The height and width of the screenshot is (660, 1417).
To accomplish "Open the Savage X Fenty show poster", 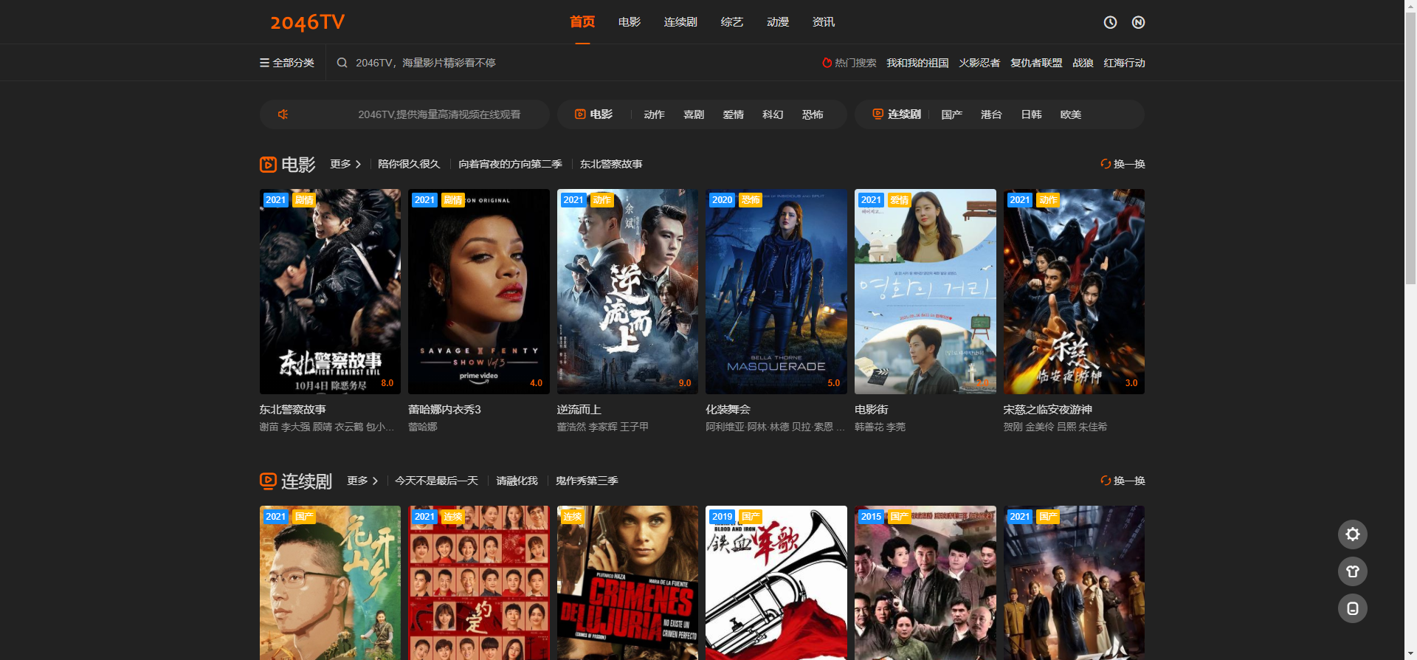I will pos(479,292).
